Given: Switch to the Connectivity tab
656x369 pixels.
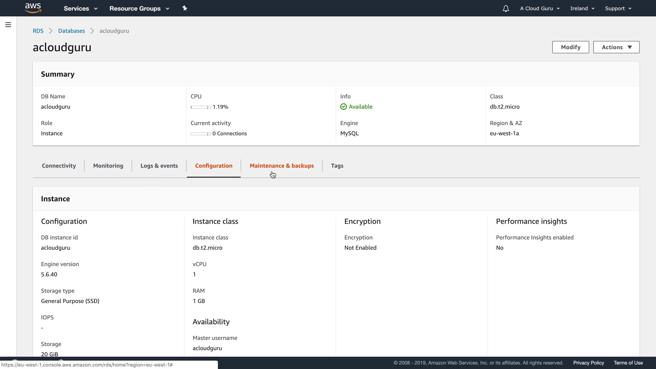Looking at the screenshot, I should coord(59,166).
